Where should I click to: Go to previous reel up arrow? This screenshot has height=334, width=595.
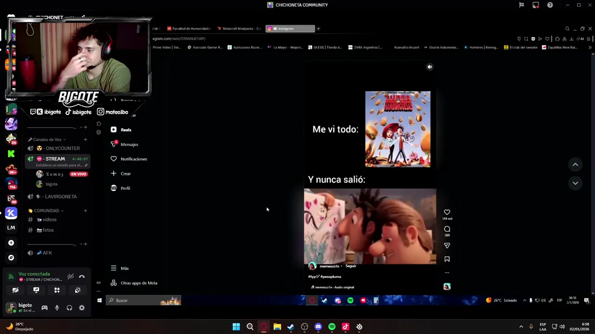(575, 165)
